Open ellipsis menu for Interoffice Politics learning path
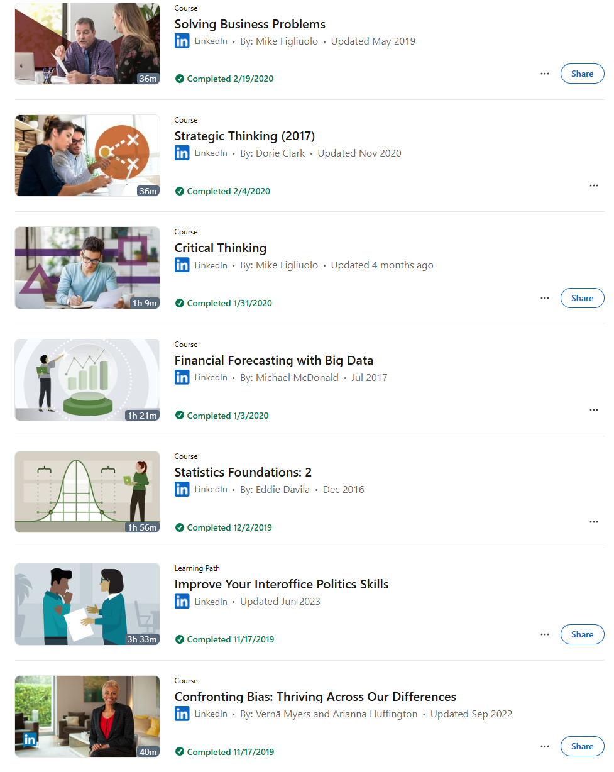This screenshot has height=772, width=614. coord(544,634)
